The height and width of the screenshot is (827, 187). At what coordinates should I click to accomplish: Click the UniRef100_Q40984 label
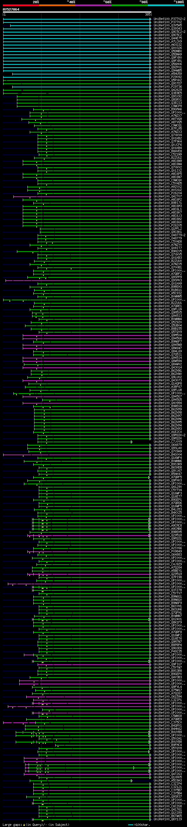point(168,403)
